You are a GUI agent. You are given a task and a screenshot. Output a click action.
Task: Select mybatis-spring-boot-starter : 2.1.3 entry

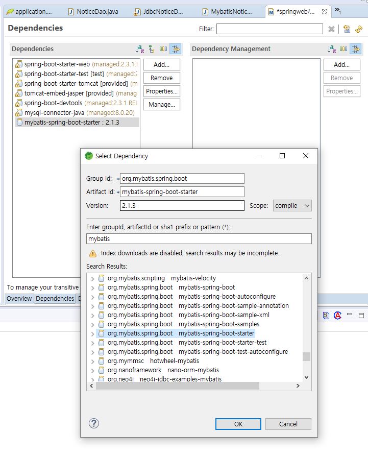[77, 123]
